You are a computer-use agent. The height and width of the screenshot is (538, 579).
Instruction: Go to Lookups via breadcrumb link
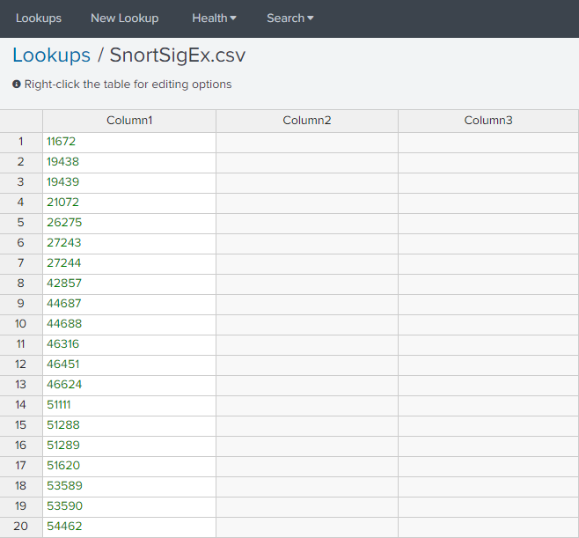51,55
